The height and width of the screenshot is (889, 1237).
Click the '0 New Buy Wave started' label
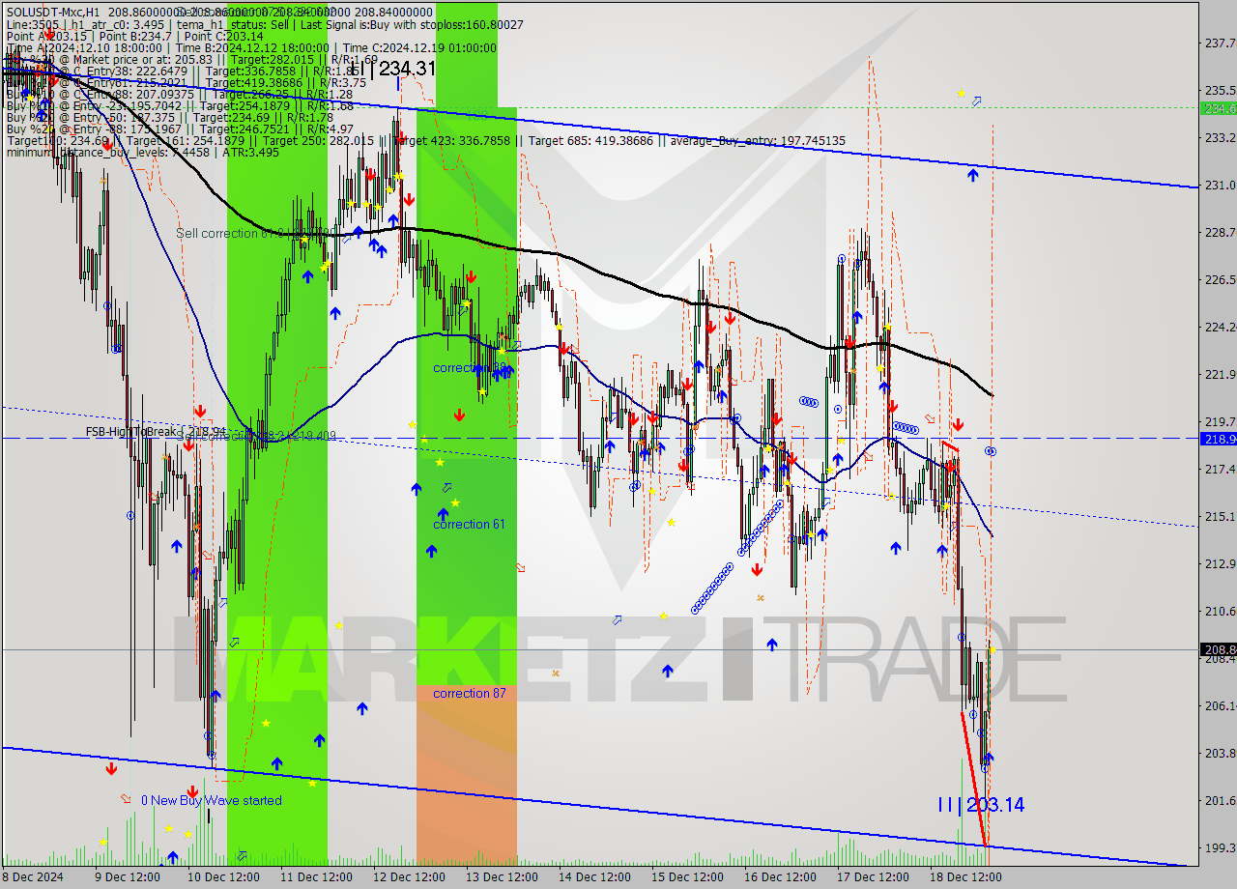(x=212, y=800)
